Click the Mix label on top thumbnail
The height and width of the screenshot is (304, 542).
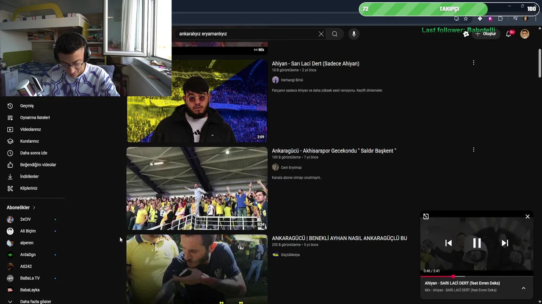point(259,50)
